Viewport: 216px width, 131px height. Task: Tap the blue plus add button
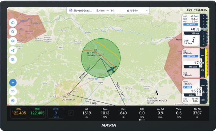click(13, 83)
